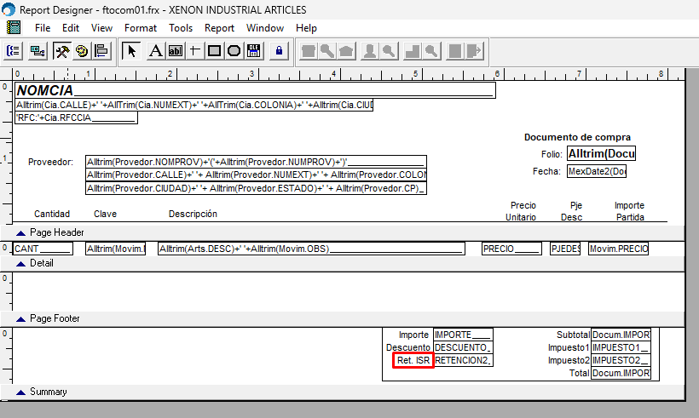Select the NOMCIA field
699x418 pixels.
(x=255, y=90)
